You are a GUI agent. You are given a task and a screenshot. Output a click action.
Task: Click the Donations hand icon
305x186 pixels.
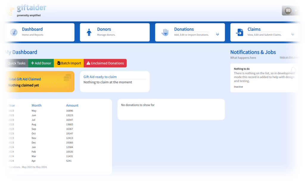click(x=165, y=31)
